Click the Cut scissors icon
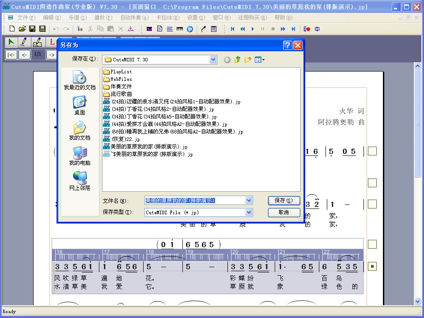This screenshot has height=318, width=424. (x=90, y=29)
